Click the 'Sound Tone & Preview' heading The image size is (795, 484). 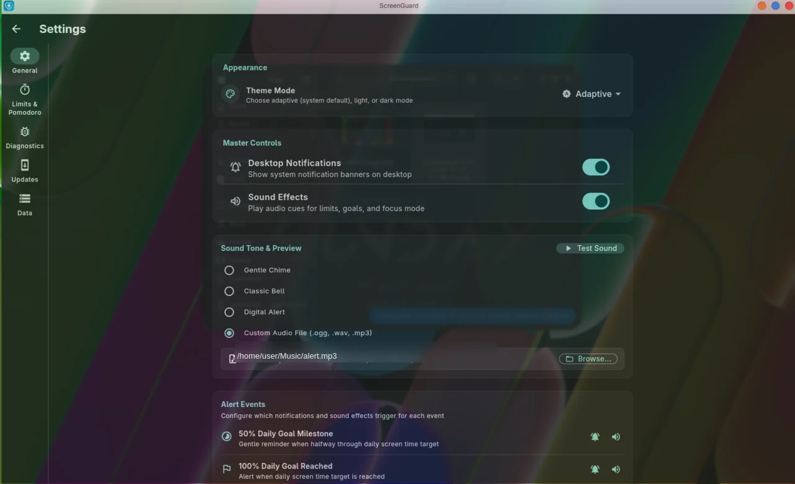(x=261, y=248)
